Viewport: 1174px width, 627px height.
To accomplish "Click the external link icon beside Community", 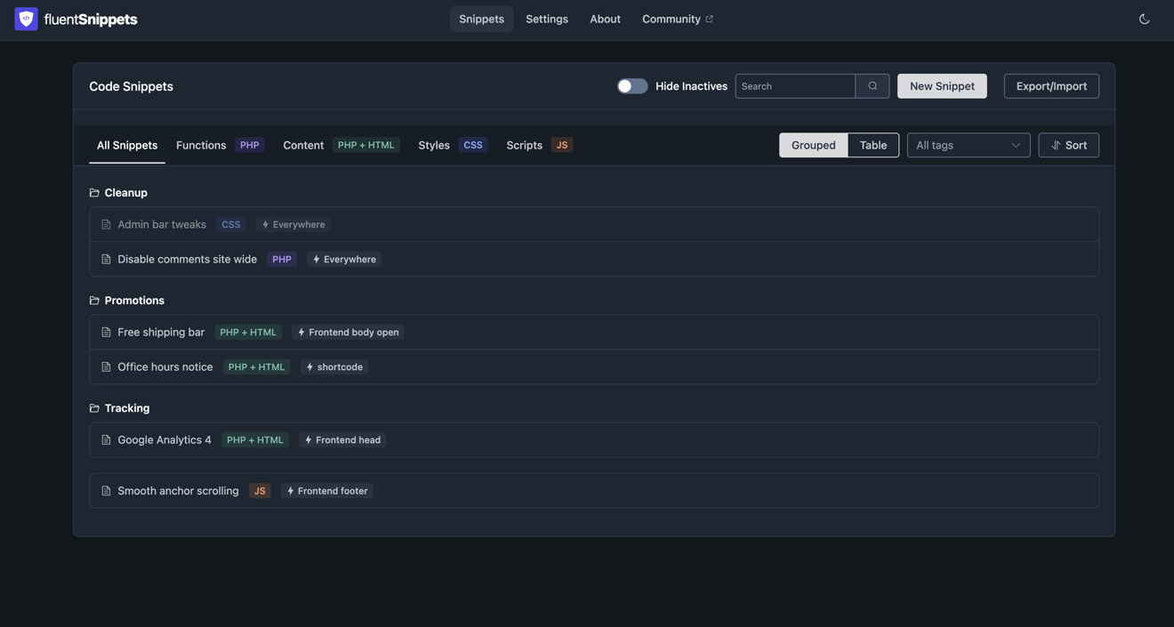I will (709, 19).
